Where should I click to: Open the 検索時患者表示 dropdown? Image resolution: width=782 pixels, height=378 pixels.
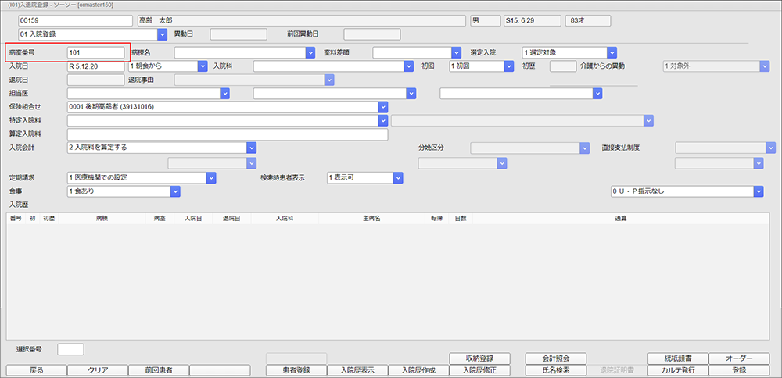click(397, 177)
